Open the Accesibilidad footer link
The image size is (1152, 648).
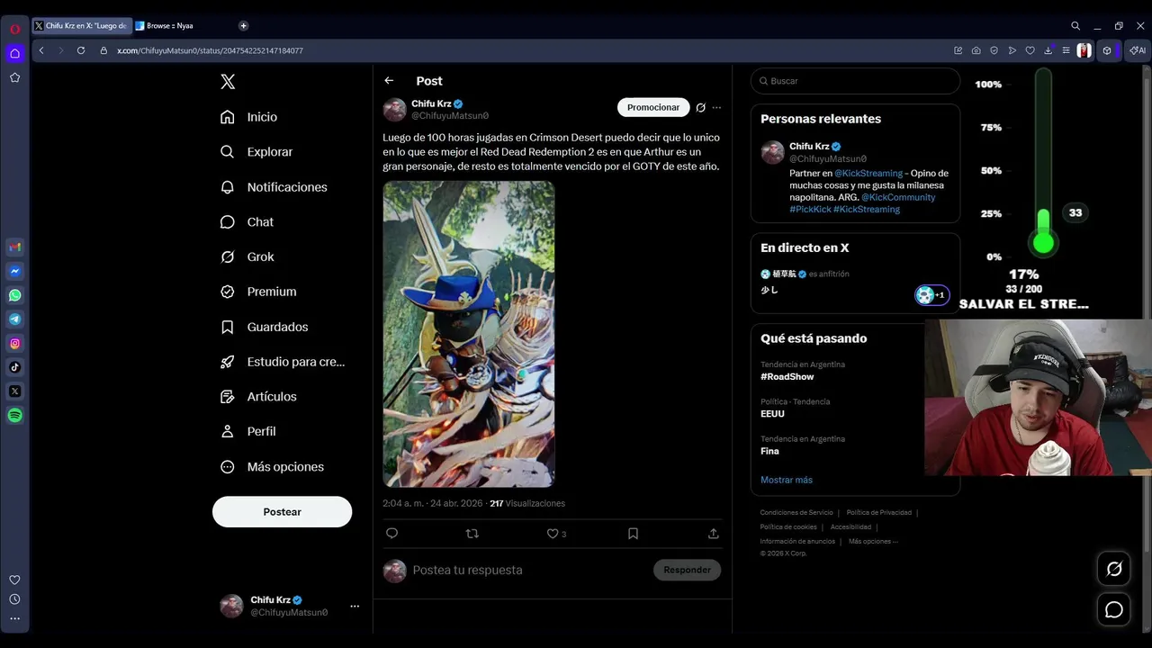[850, 526]
